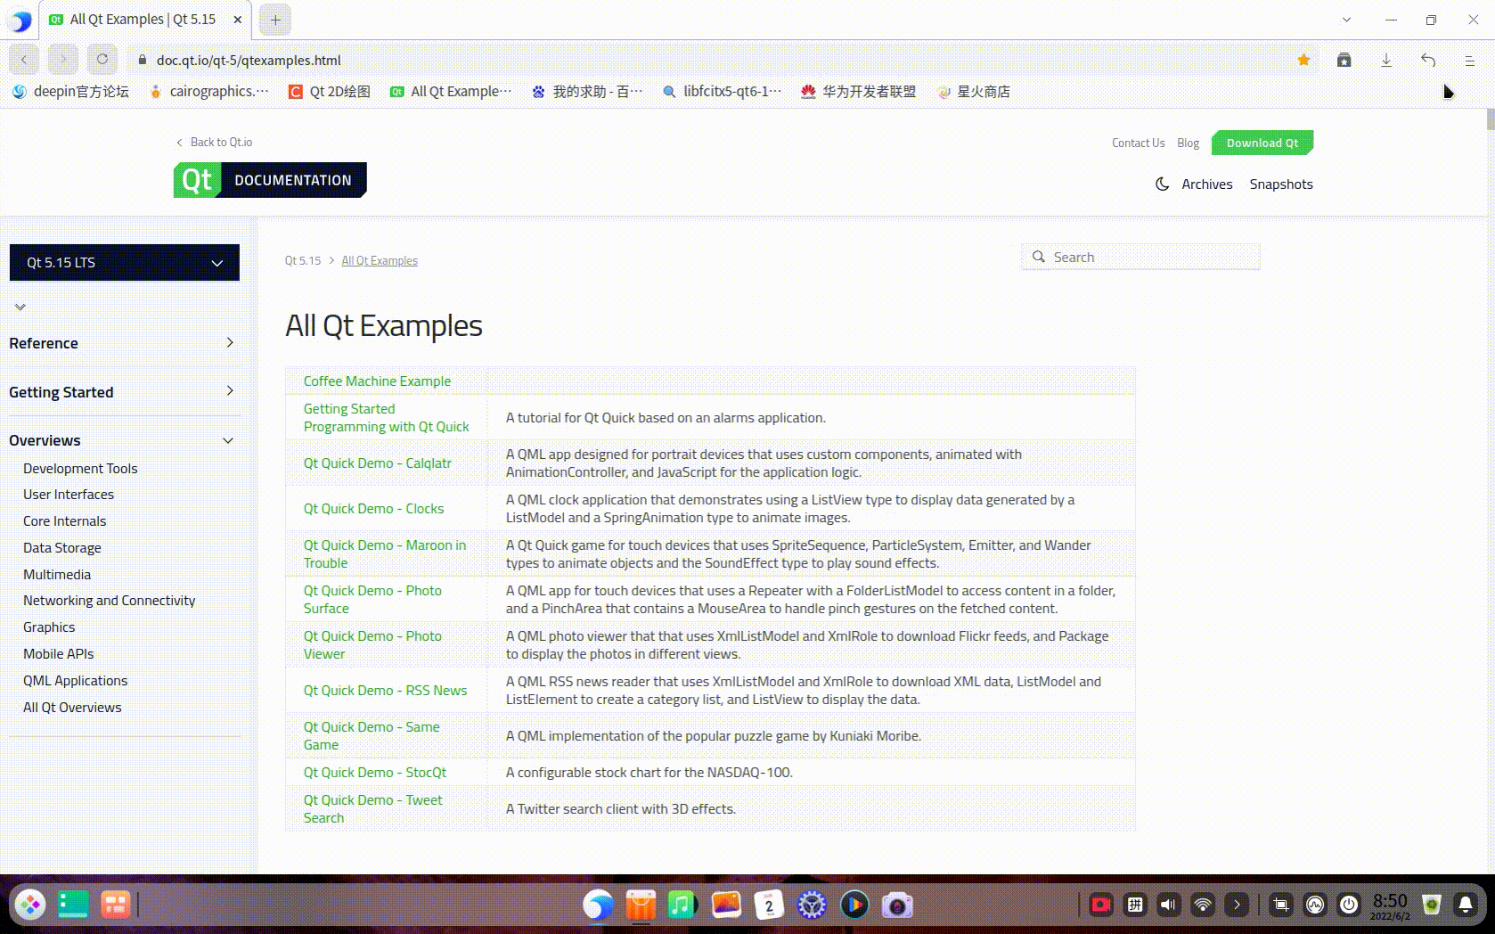Click Qt 5.15 in the breadcrumb
Viewport: 1495px width, 934px height.
point(303,260)
